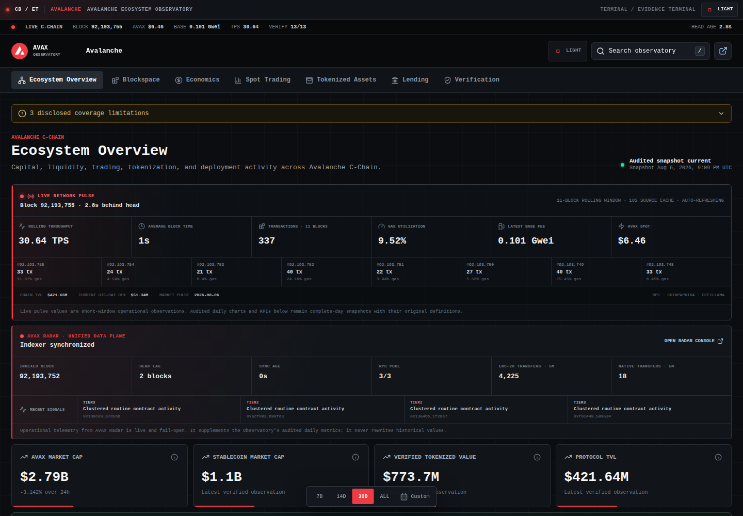
Task: Open TIER2 signal 0xacf093 contract activity
Action: tap(322, 409)
